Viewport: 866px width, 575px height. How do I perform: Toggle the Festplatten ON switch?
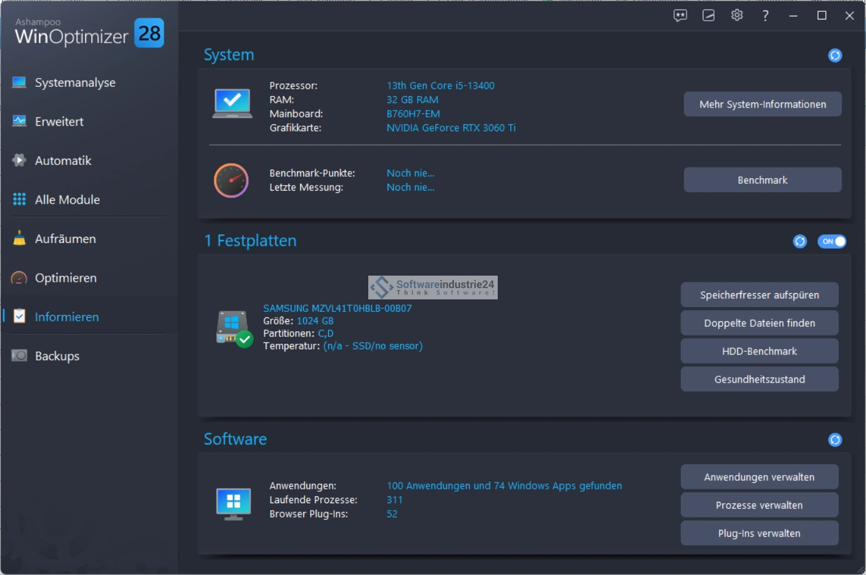832,241
